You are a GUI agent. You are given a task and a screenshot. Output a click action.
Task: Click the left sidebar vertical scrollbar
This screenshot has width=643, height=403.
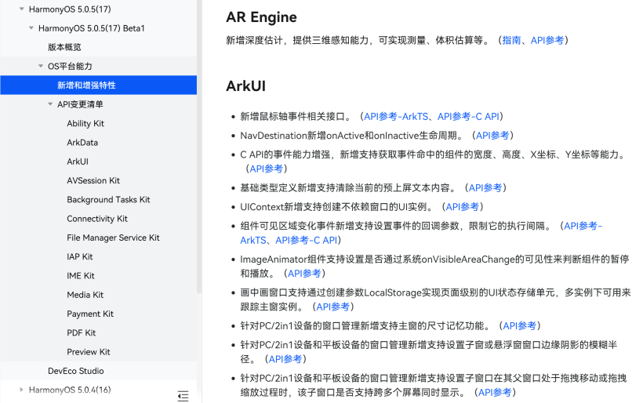coord(199,147)
